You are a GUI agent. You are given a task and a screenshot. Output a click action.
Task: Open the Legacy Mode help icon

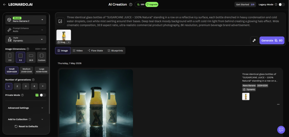276,5
